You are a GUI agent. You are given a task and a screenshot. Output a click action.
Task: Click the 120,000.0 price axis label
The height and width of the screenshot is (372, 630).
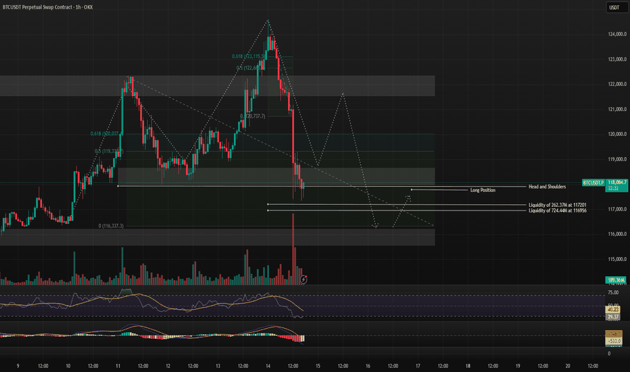click(617, 134)
